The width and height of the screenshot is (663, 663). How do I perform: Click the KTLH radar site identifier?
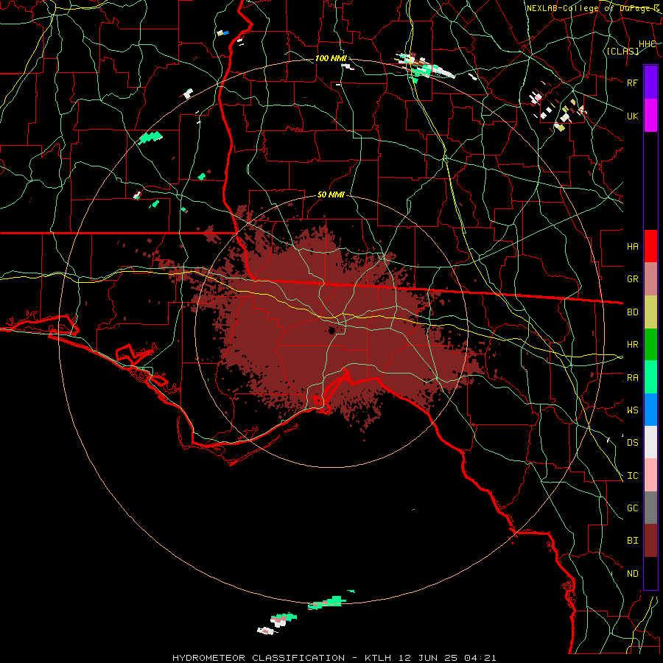point(378,658)
